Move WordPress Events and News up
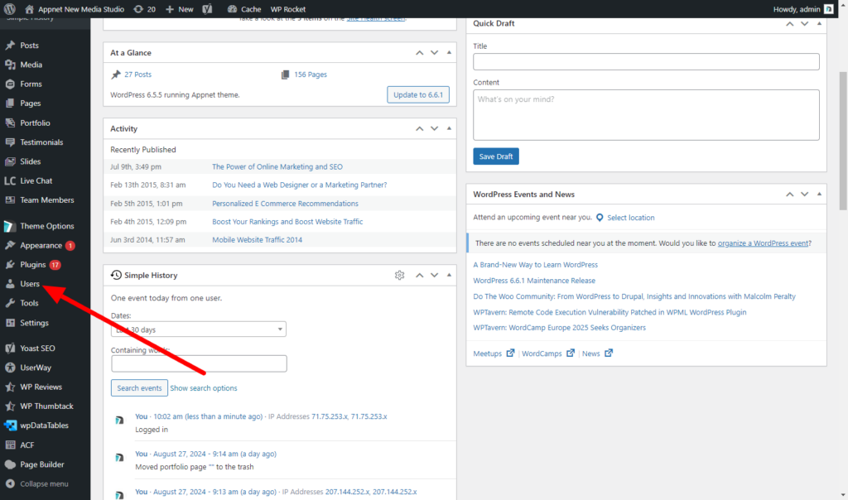This screenshot has height=500, width=848. (x=789, y=194)
